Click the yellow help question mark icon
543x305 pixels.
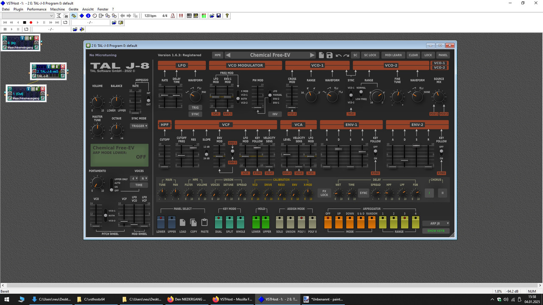[x=227, y=16]
